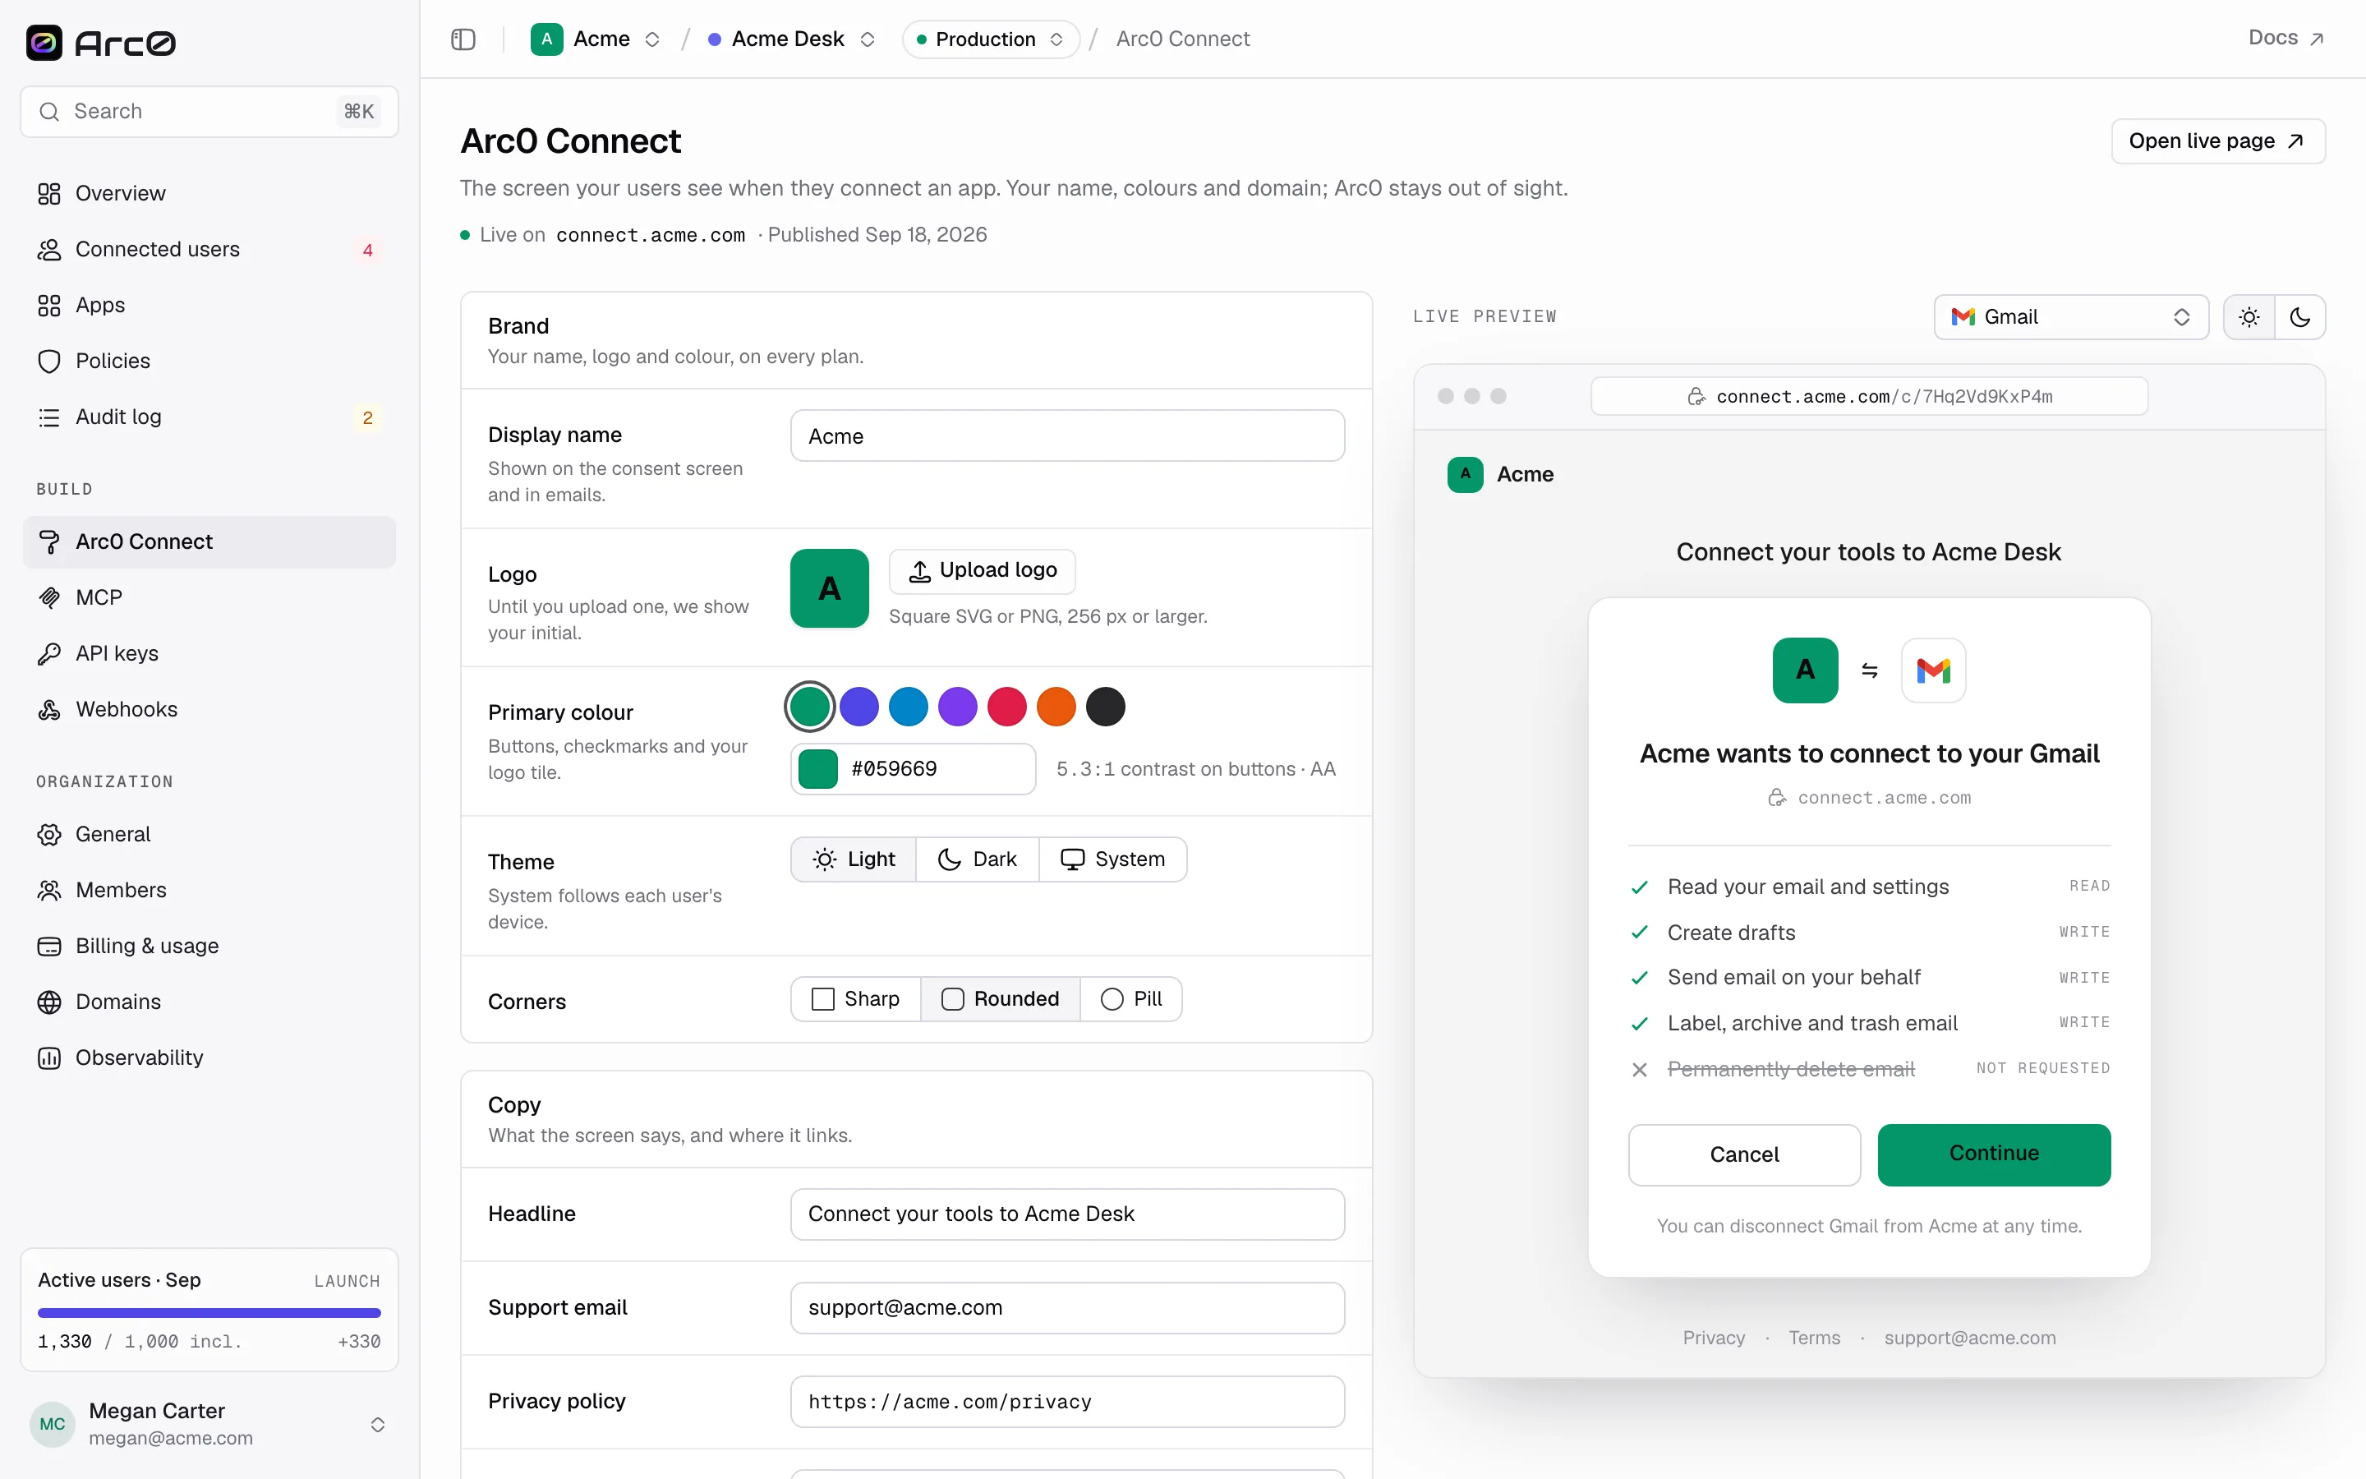This screenshot has height=1479, width=2366.
Task: Open the Audit log page
Action: 209,417
